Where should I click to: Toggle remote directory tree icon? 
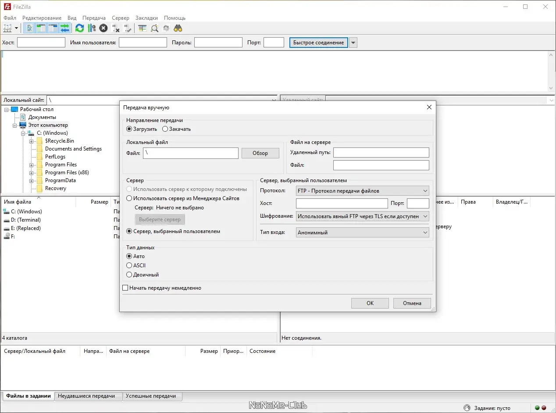pos(53,28)
